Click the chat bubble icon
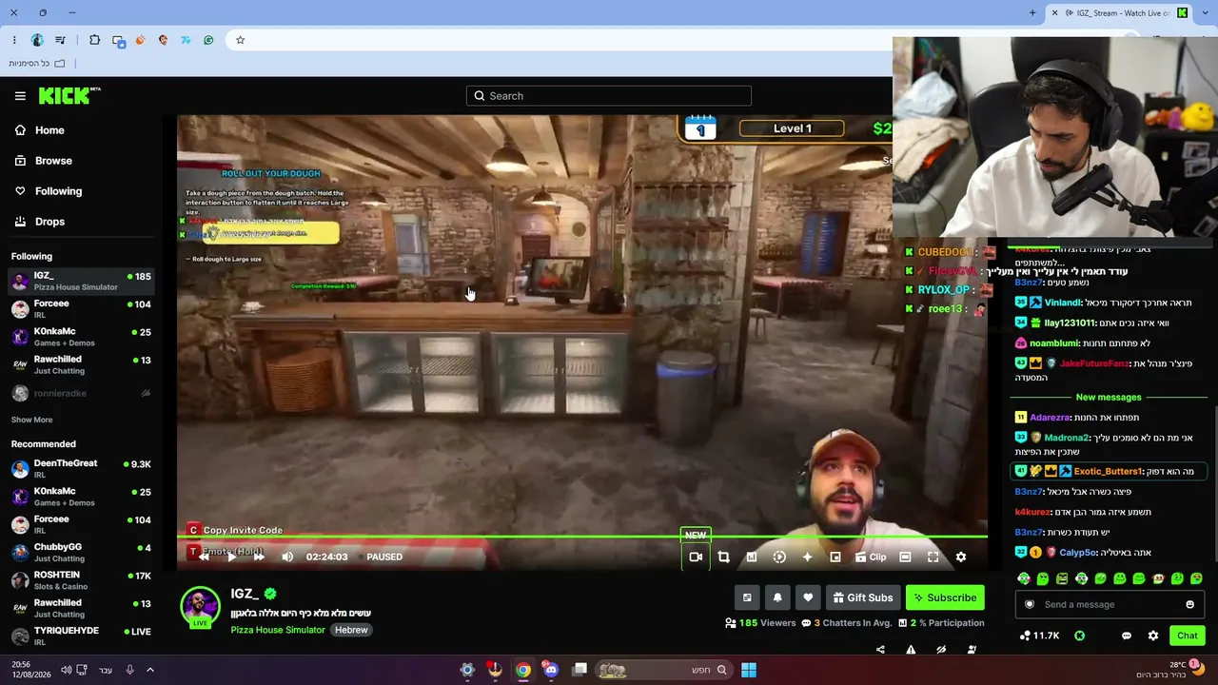Viewport: 1218px width, 685px height. [1127, 636]
